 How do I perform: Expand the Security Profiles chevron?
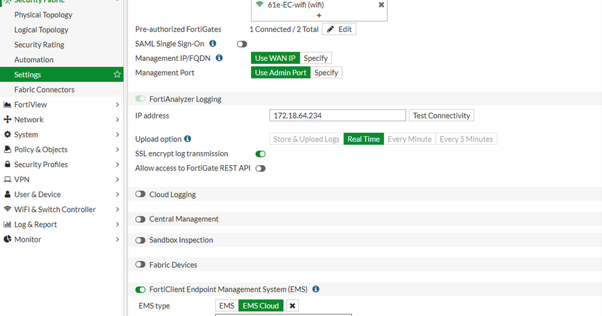[118, 164]
